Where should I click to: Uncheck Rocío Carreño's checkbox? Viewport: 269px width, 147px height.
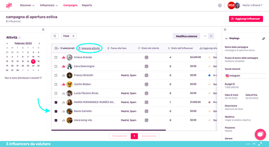tap(56, 111)
